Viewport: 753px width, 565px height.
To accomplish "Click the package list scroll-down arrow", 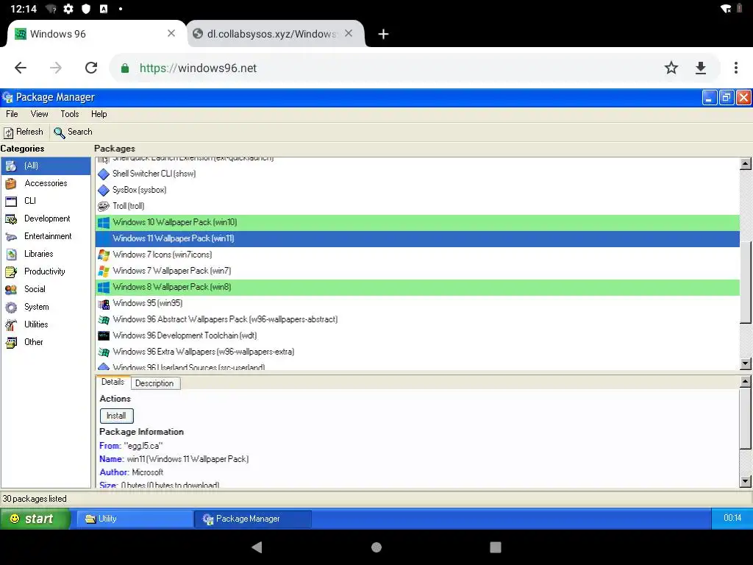I will click(746, 363).
